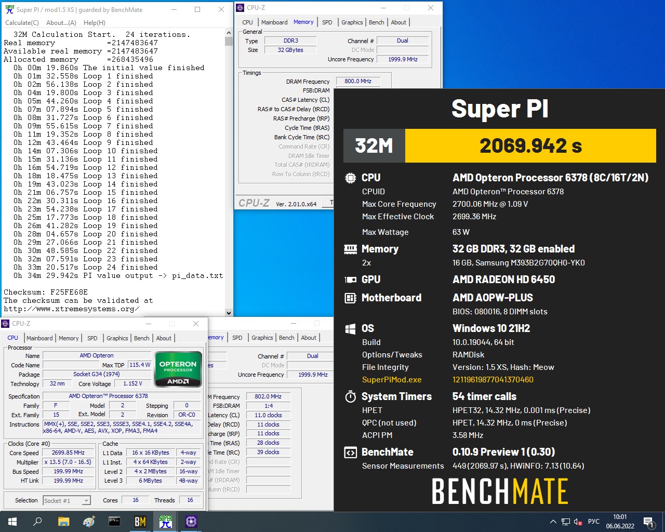The width and height of the screenshot is (665, 532).
Task: Click the bottom-left CPU-Z title bar icon
Action: [6, 324]
